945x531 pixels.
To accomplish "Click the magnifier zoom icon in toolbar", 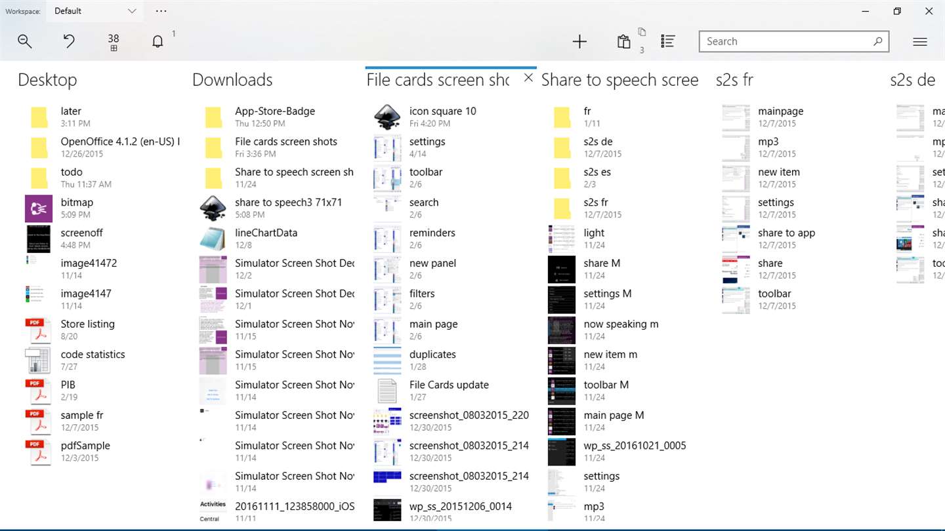I will click(x=25, y=41).
